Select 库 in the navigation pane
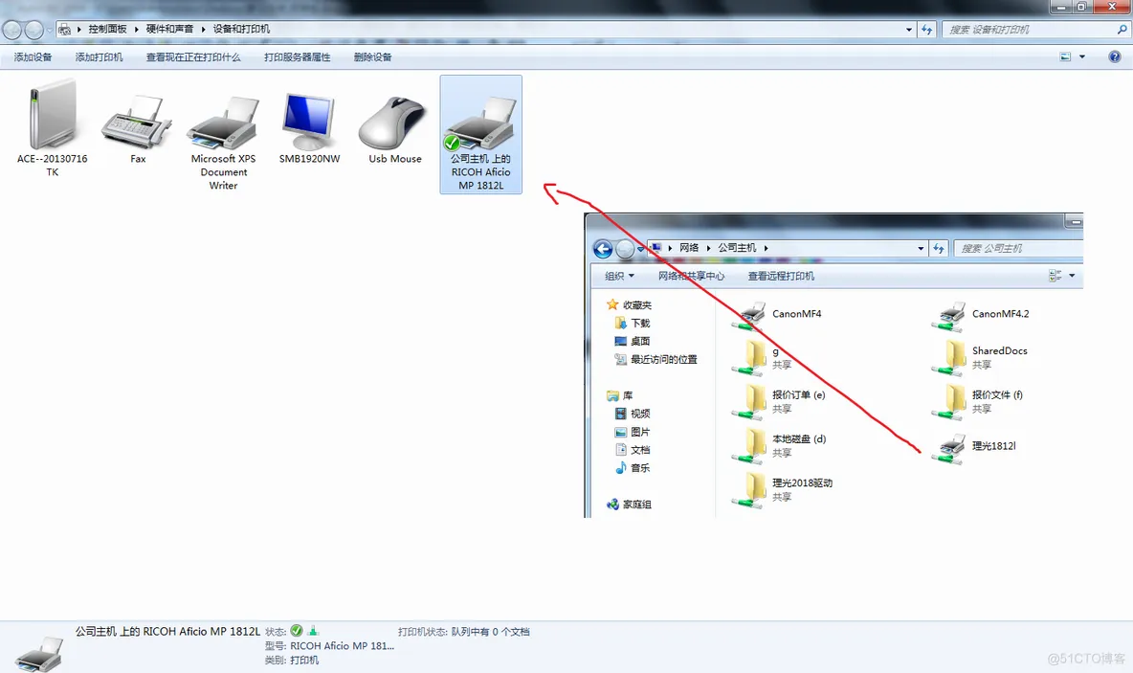 click(620, 395)
